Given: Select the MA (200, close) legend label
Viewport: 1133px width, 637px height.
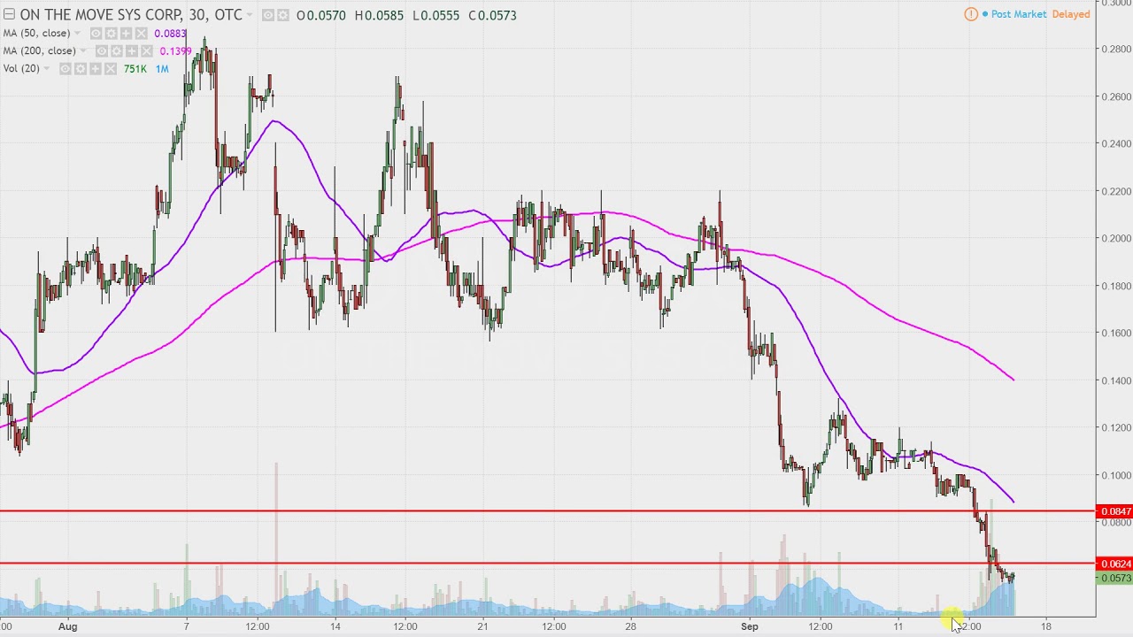Looking at the screenshot, I should (39, 50).
